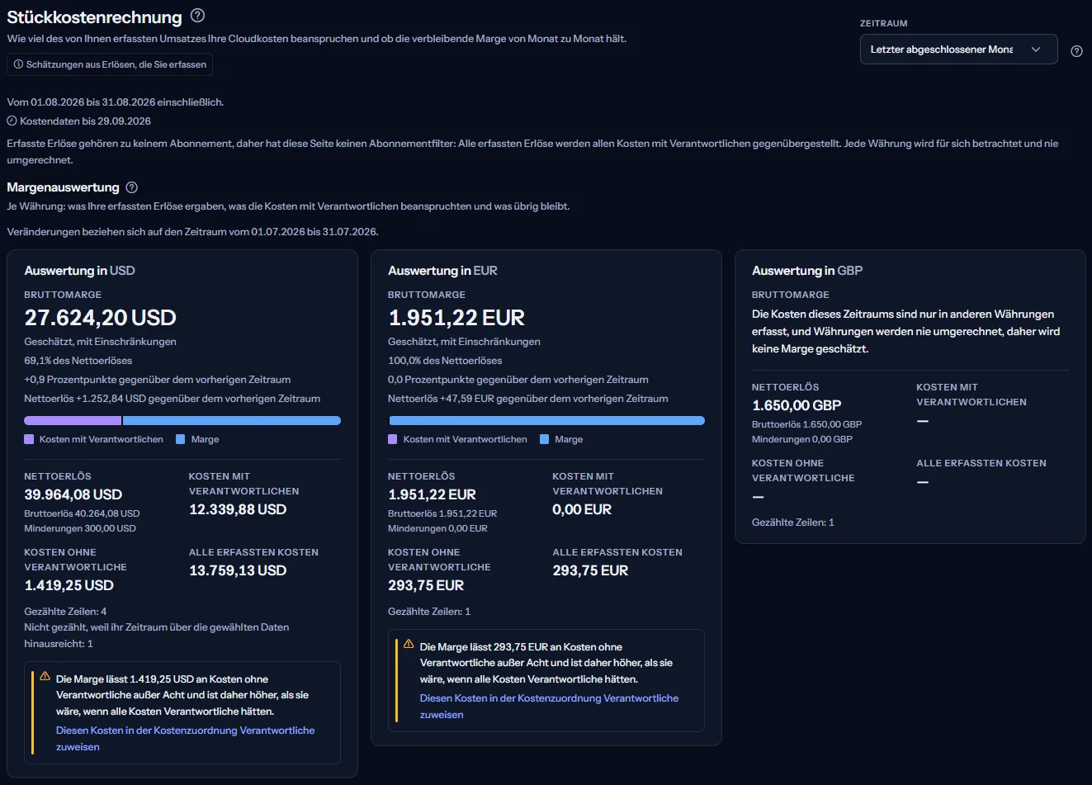Select the Auswertung in USD heading
Image resolution: width=1092 pixels, height=785 pixels.
[x=79, y=271]
